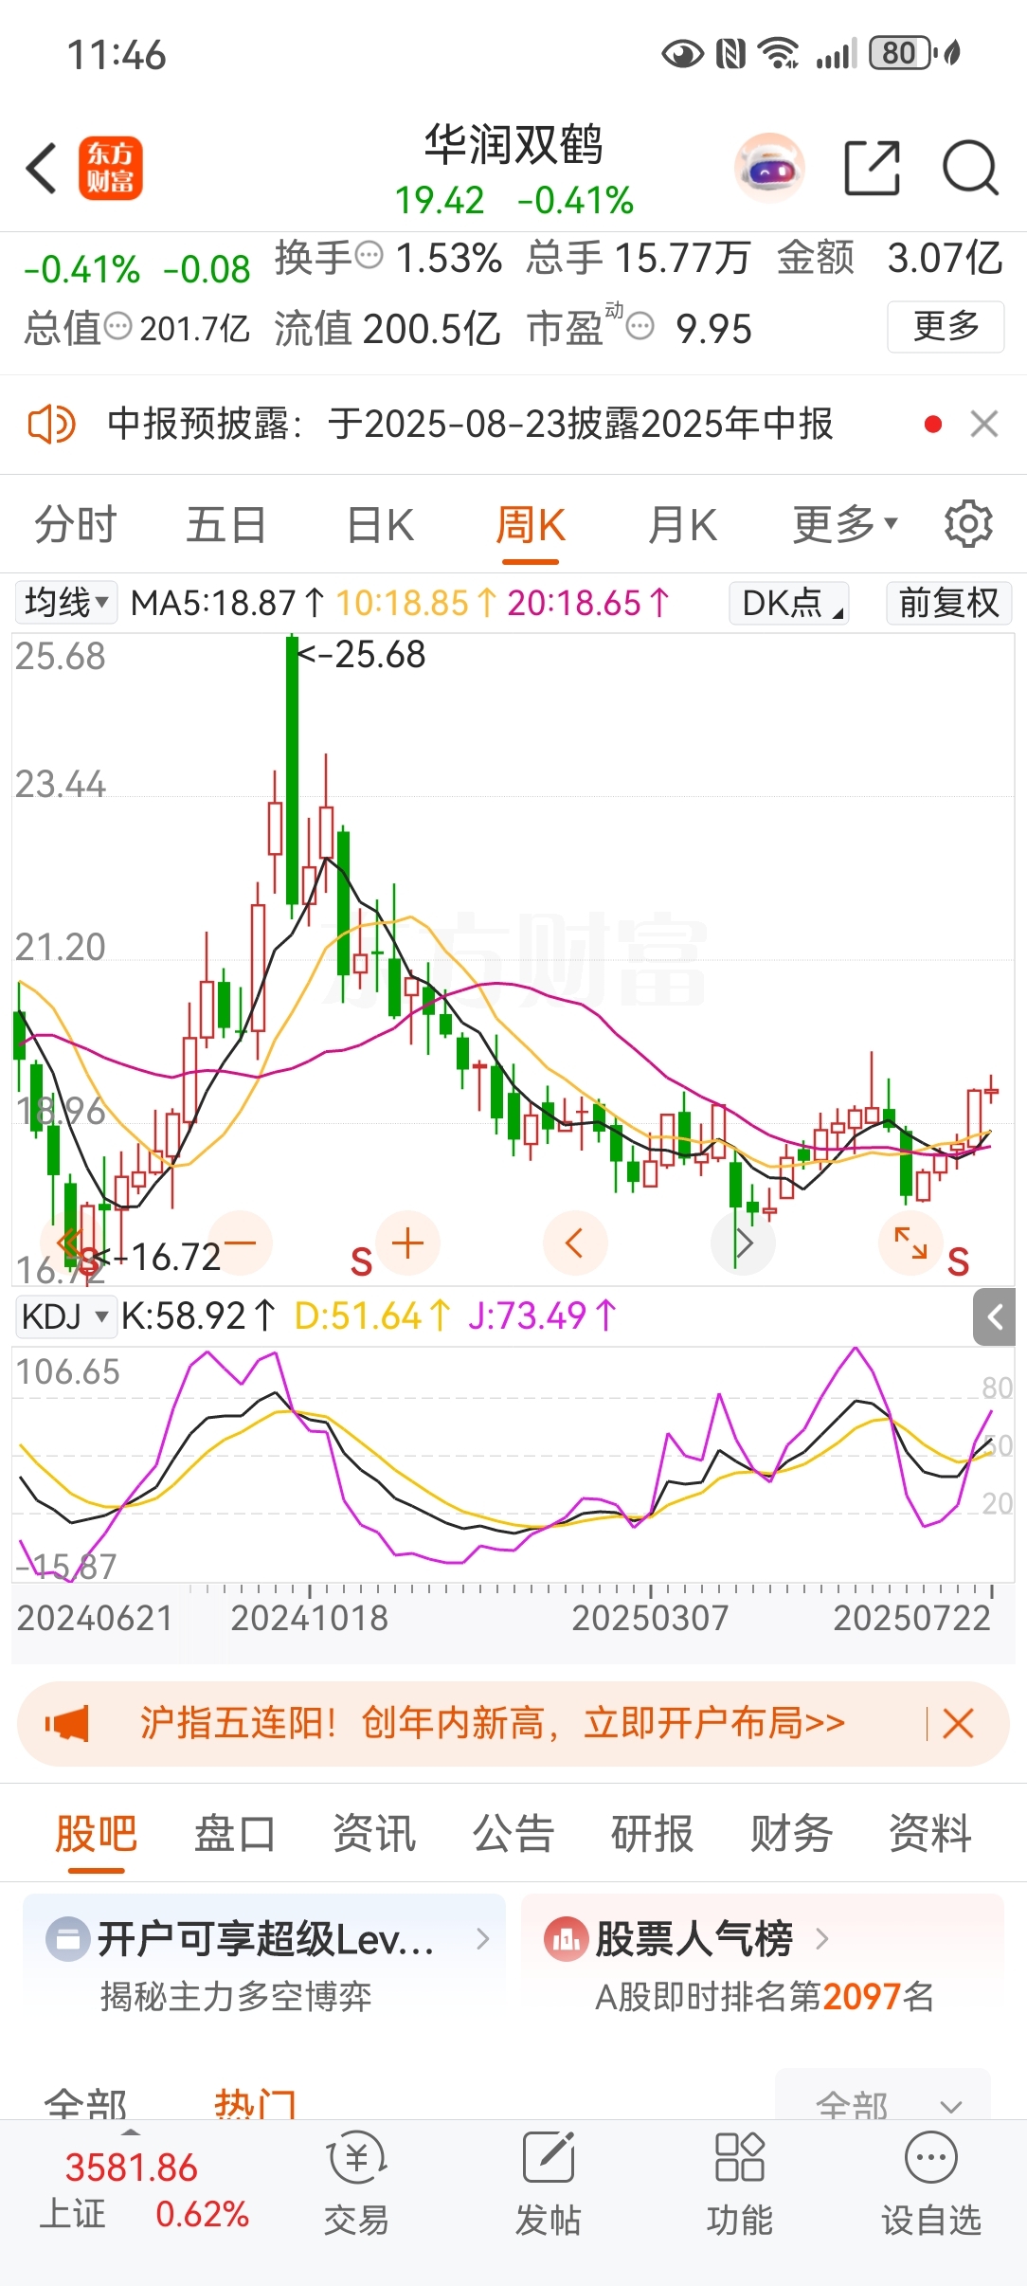Move the chart left with the arrow
This screenshot has height=2286, width=1027.
[x=574, y=1243]
